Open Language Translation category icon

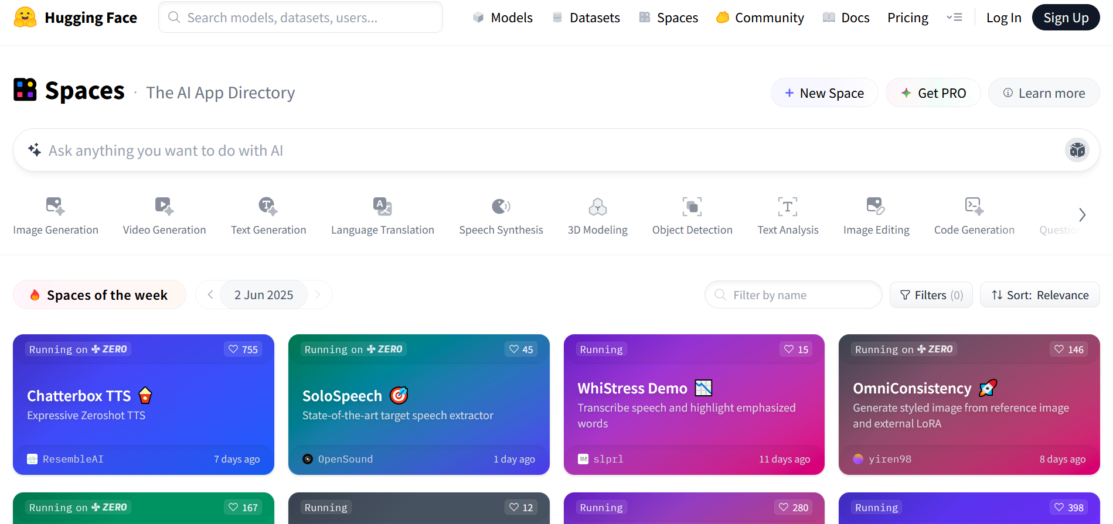coord(383,206)
